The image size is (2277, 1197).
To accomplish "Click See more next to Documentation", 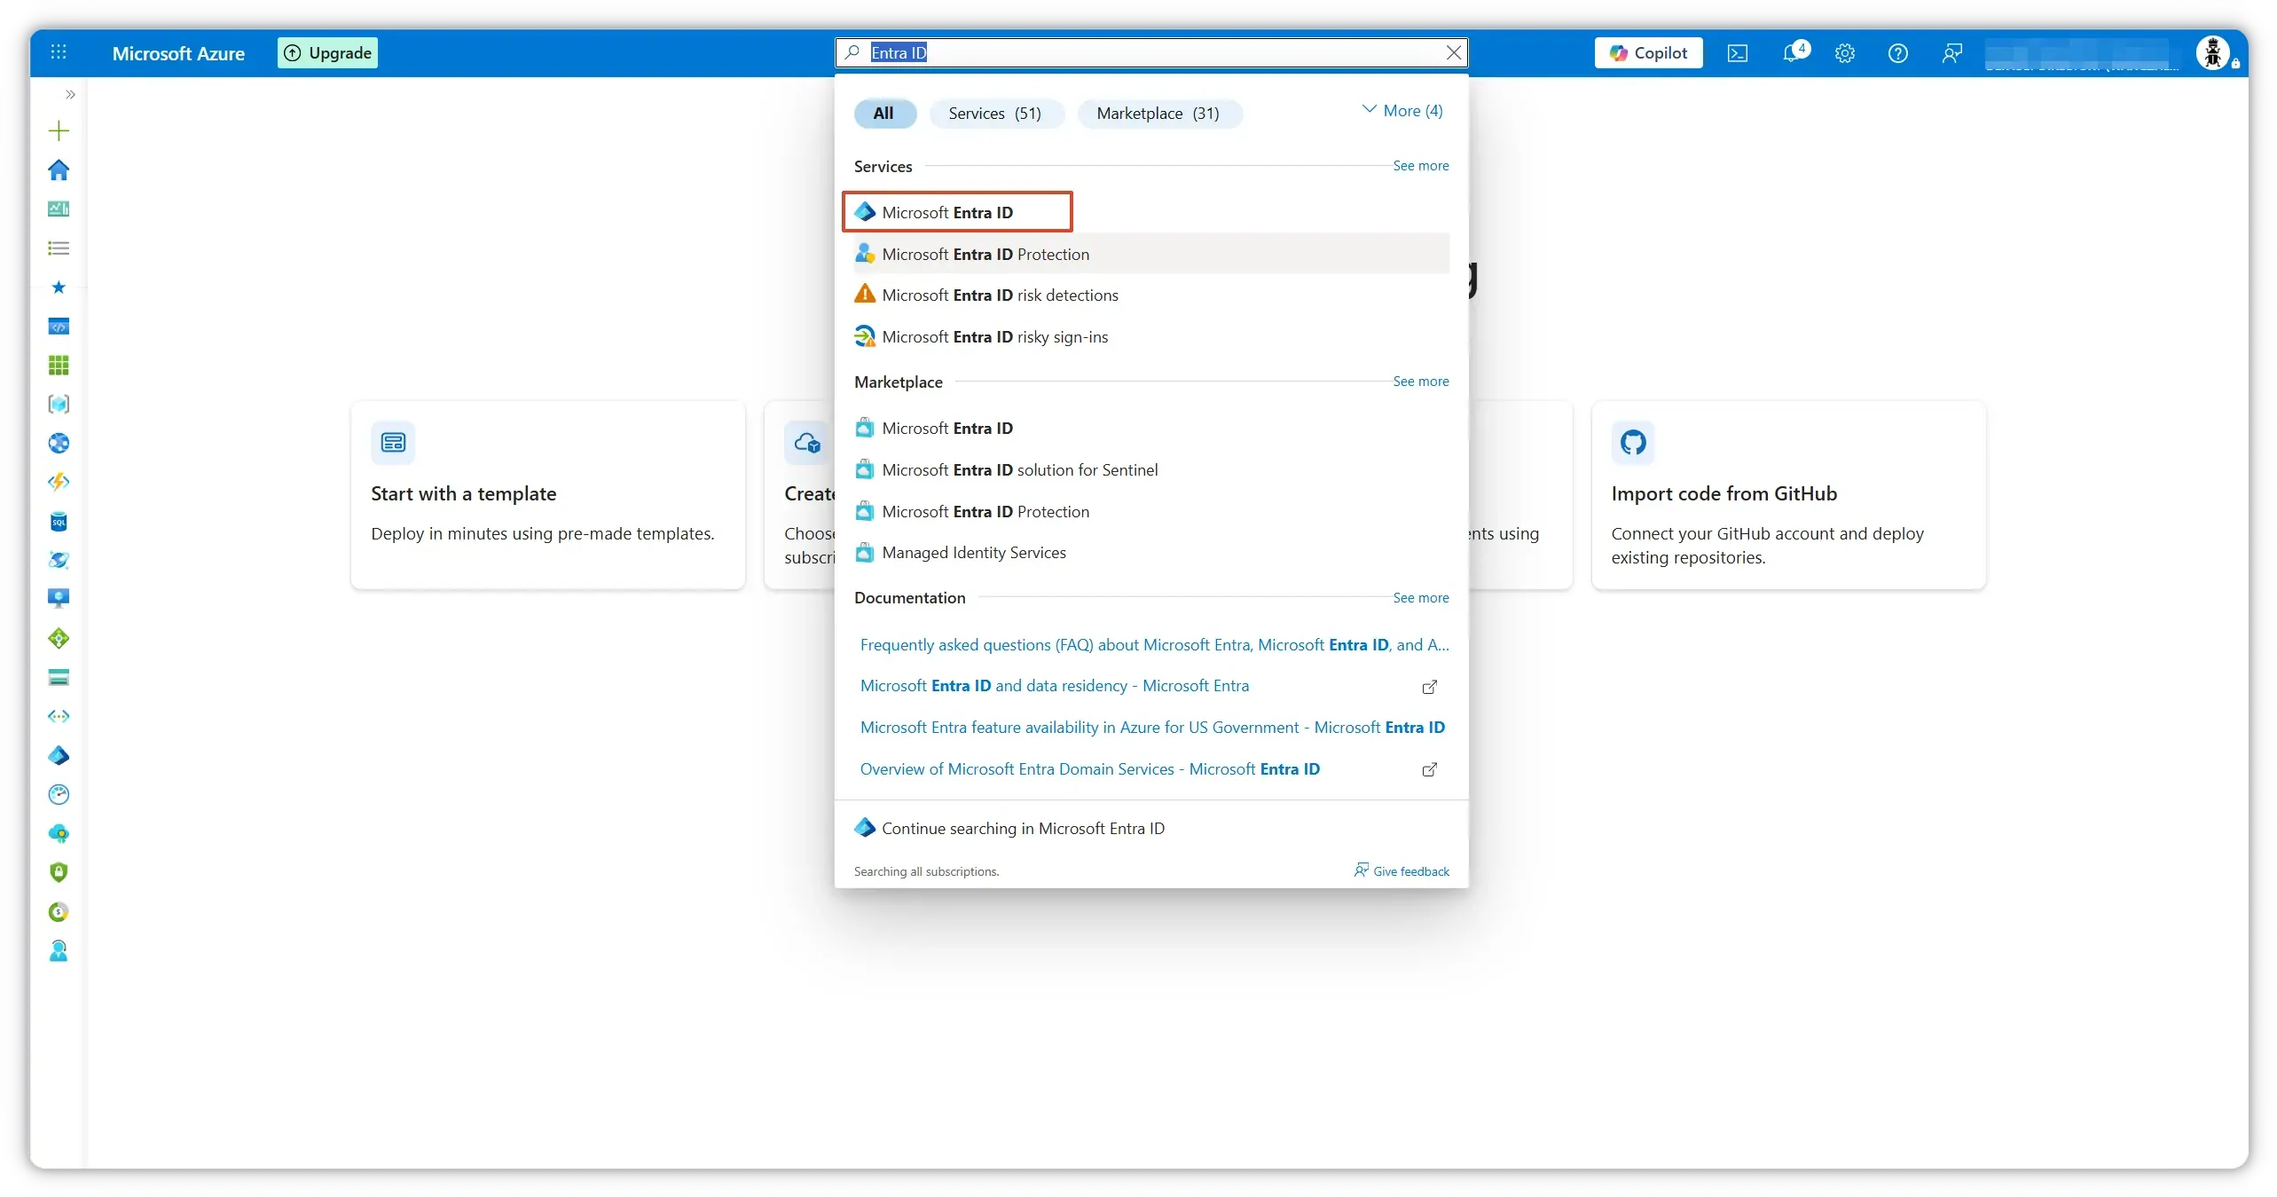I will pyautogui.click(x=1420, y=597).
